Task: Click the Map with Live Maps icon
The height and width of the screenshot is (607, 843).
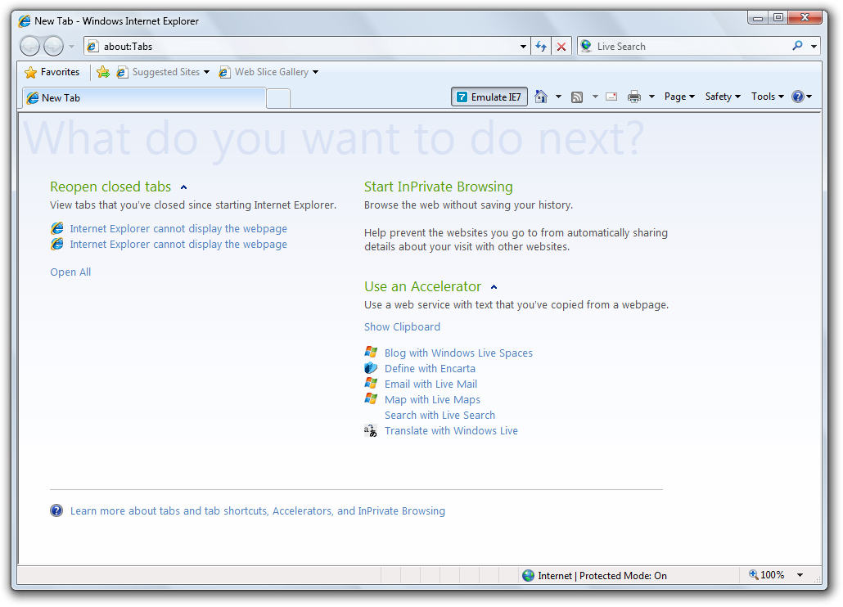Action: [x=371, y=399]
